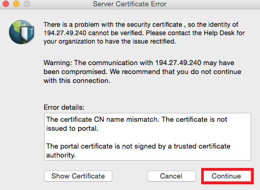Click the word 'Warning:' in the dialog

tap(58, 62)
